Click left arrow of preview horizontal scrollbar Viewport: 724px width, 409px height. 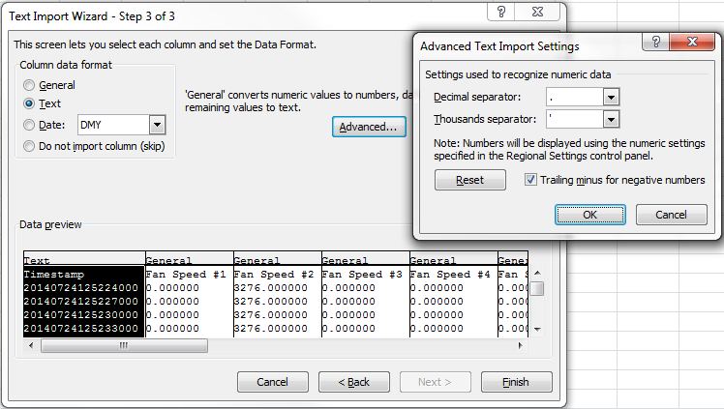pyautogui.click(x=31, y=345)
